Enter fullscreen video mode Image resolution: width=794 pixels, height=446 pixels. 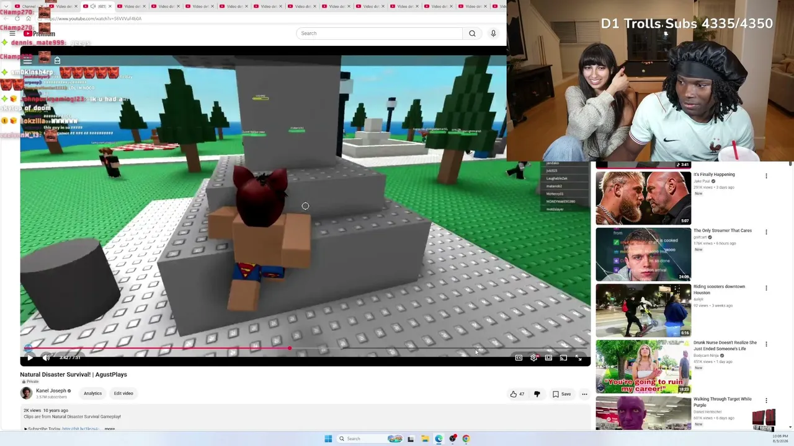[x=578, y=357]
